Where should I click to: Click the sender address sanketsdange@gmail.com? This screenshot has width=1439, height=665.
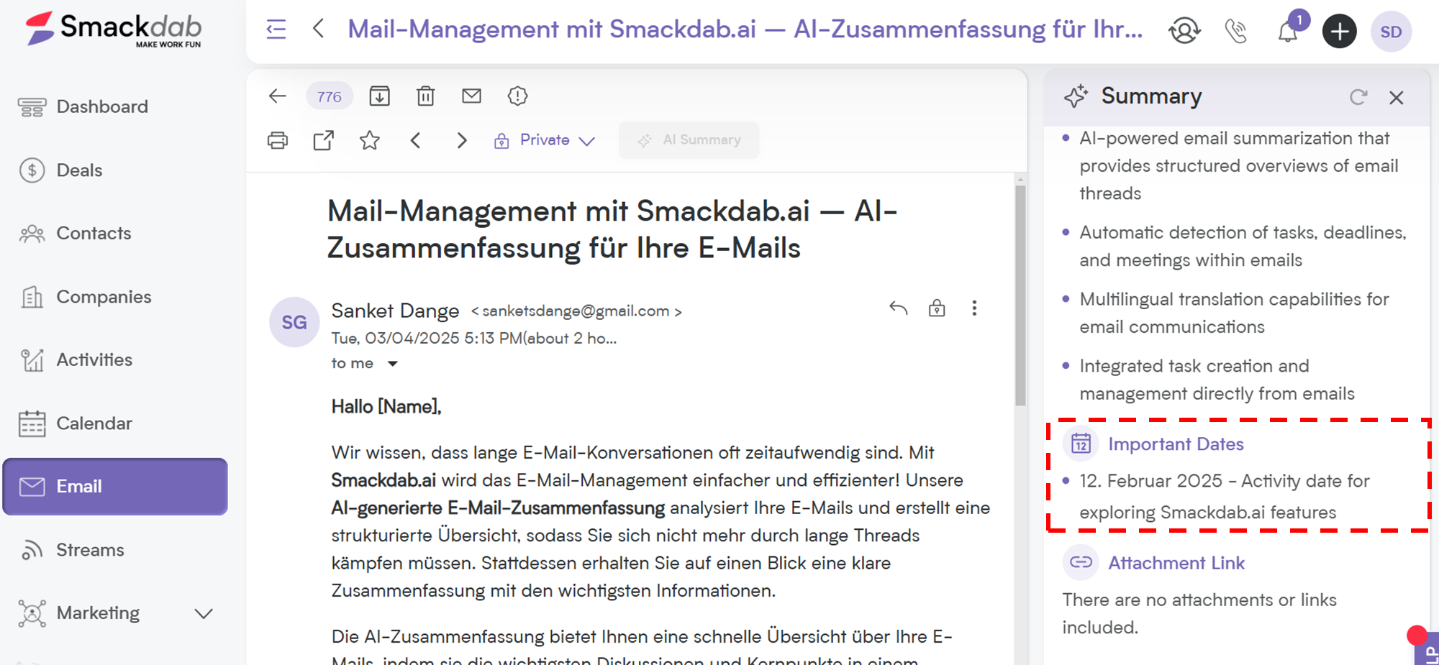point(576,311)
